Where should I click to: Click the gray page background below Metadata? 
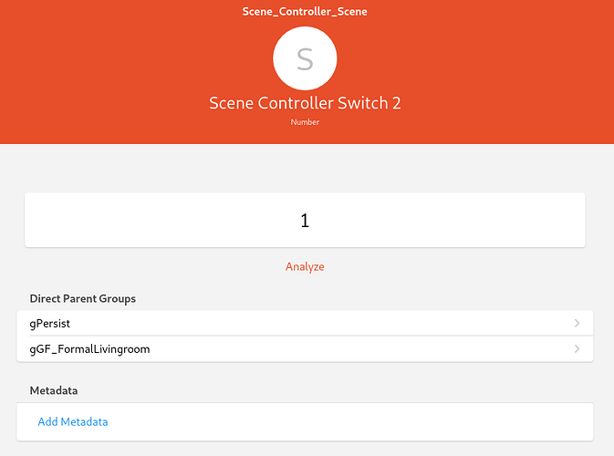pos(306,449)
